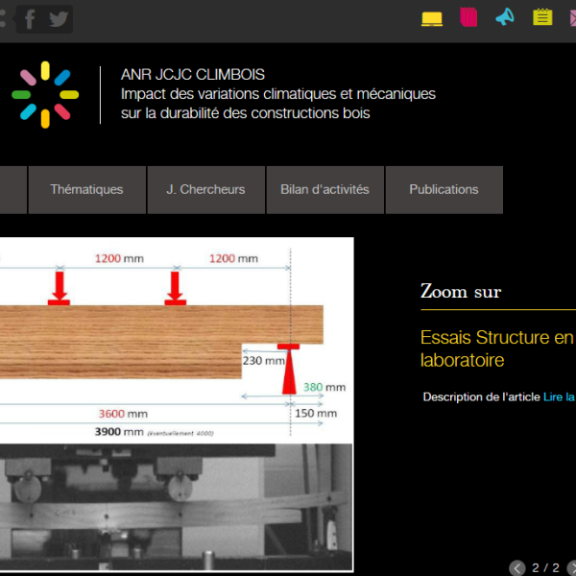Click the pink envelope icon

pyautogui.click(x=572, y=17)
